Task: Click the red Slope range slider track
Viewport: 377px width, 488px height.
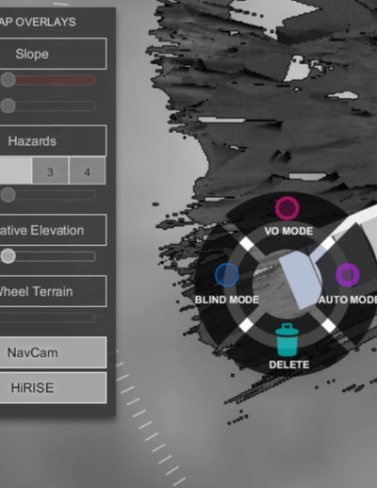Action: click(55, 80)
